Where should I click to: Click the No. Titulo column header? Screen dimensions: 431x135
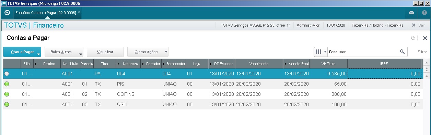pyautogui.click(x=70, y=64)
